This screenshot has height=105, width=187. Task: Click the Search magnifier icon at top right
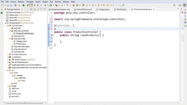[174, 5]
